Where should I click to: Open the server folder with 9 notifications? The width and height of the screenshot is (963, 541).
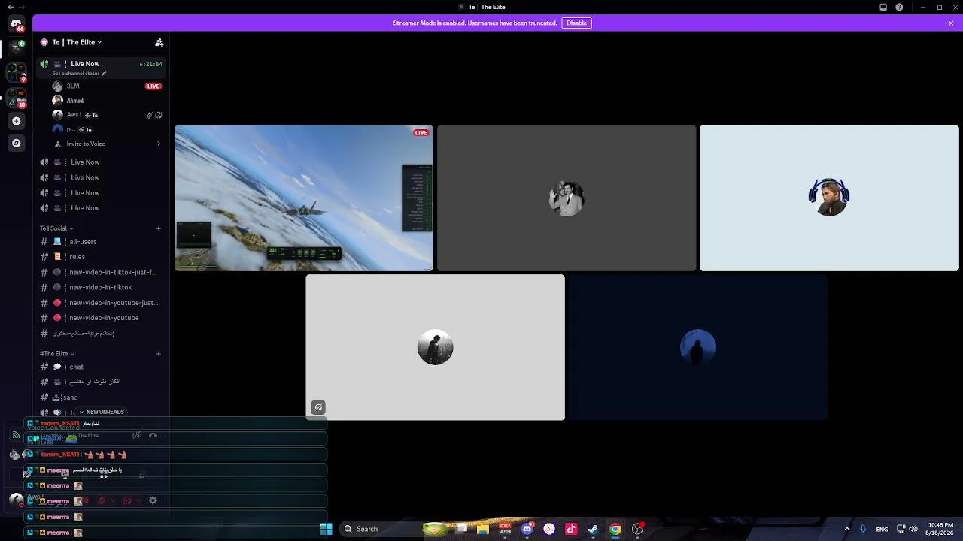16,72
